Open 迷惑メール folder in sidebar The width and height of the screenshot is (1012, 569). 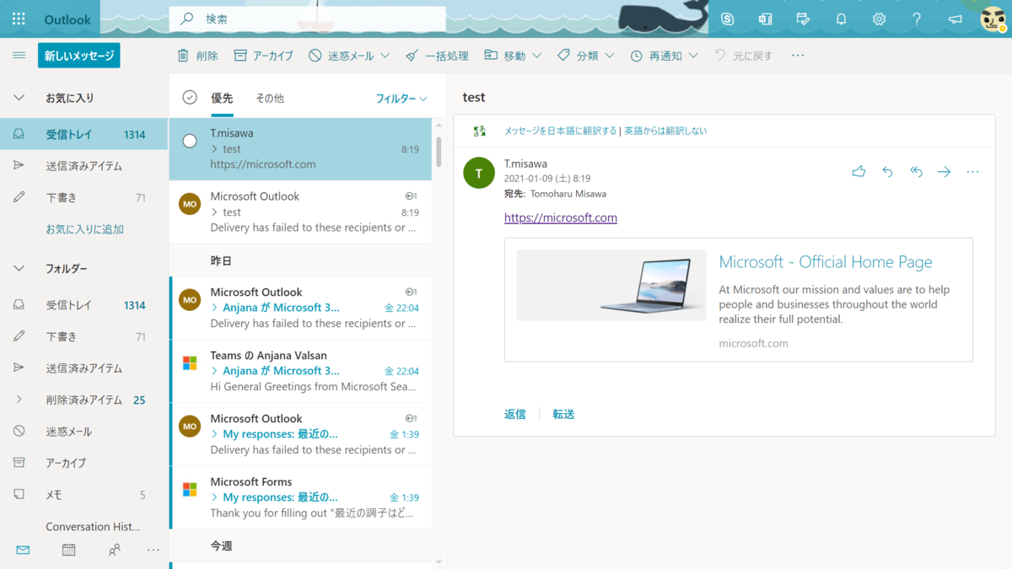(84, 432)
